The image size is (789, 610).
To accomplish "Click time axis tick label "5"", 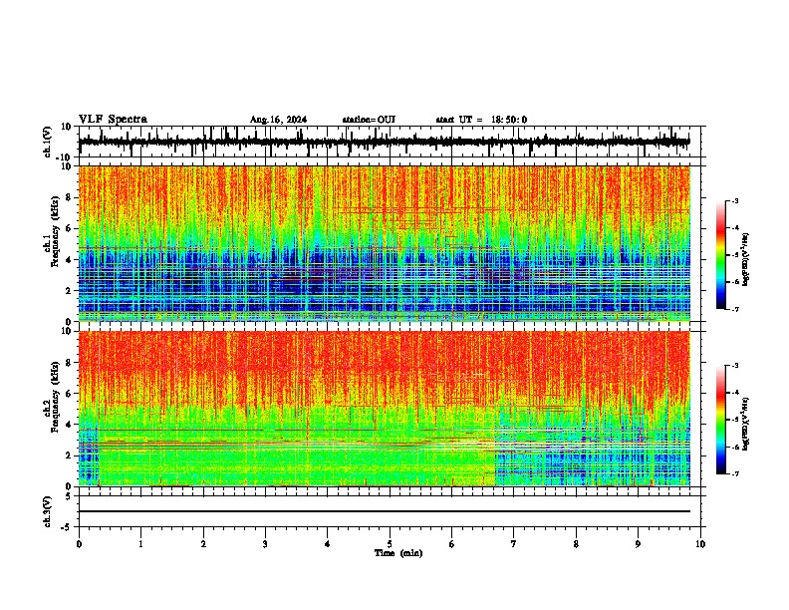I will (x=390, y=544).
